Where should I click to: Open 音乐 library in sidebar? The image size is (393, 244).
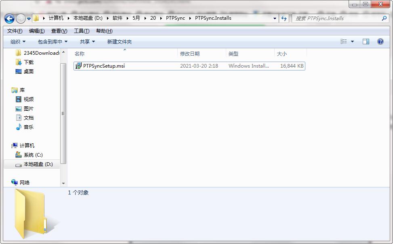pyautogui.click(x=25, y=127)
